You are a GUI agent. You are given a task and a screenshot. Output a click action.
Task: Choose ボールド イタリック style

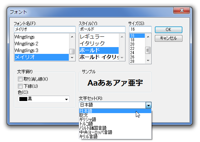pyautogui.click(x=99, y=57)
